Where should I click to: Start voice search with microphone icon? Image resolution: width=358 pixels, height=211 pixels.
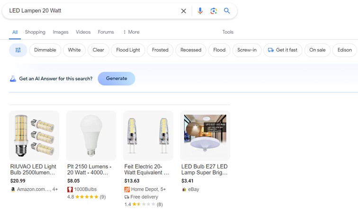point(200,11)
